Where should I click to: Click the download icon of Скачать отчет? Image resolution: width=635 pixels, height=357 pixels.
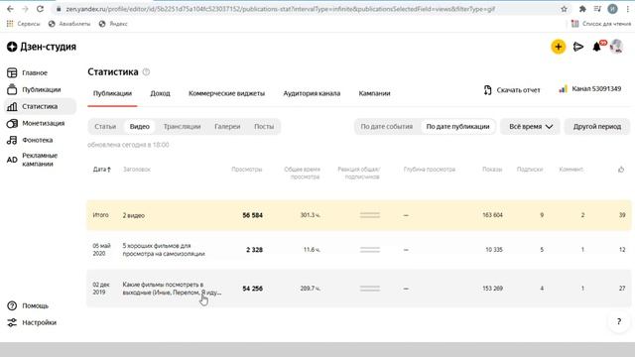coord(487,90)
